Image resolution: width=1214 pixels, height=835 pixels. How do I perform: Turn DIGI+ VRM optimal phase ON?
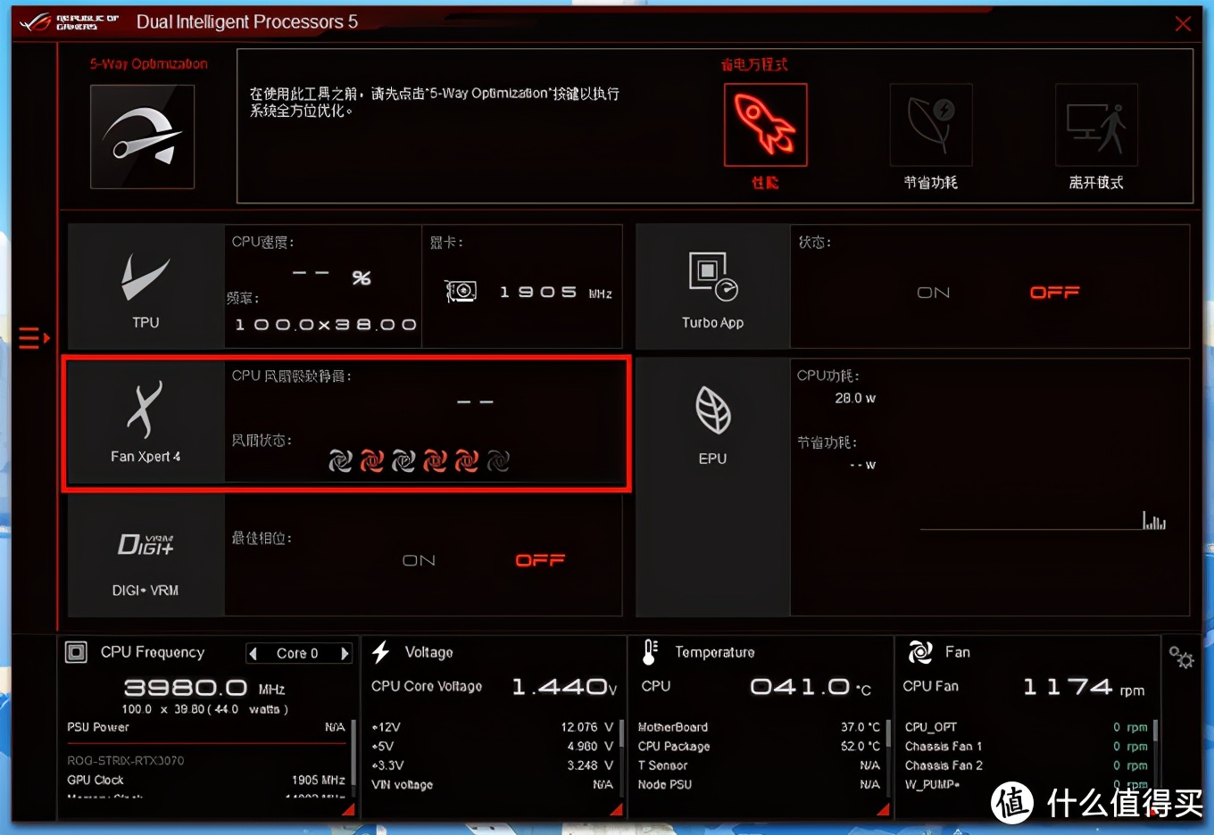point(419,560)
